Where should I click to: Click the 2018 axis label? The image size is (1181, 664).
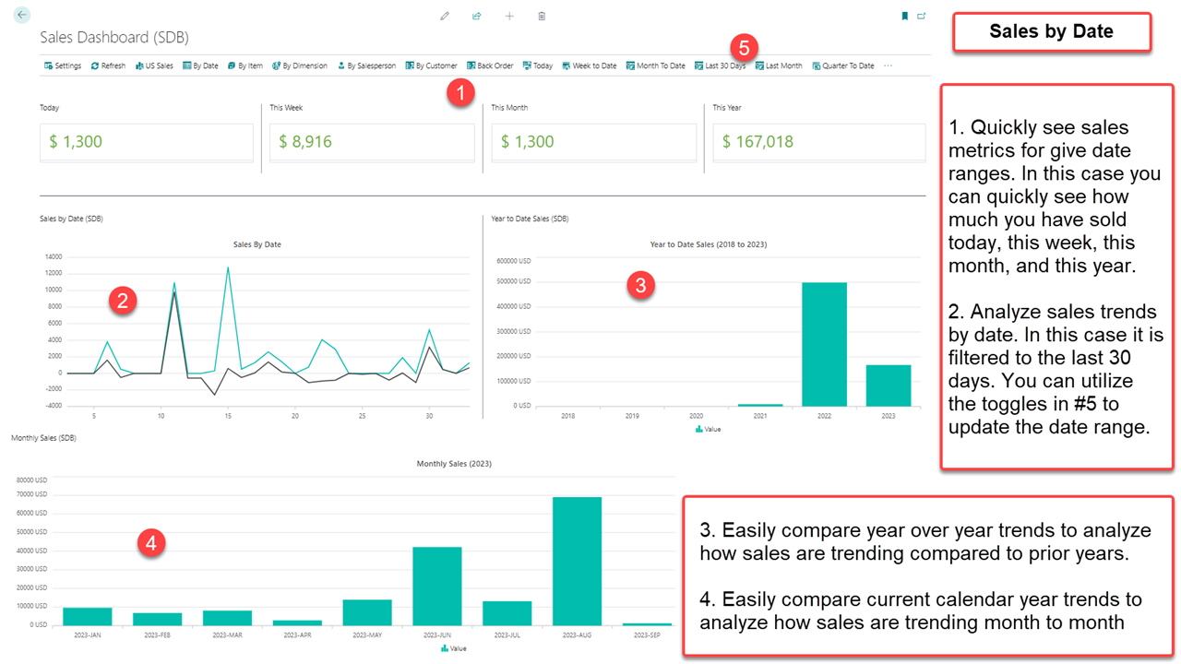click(x=568, y=416)
